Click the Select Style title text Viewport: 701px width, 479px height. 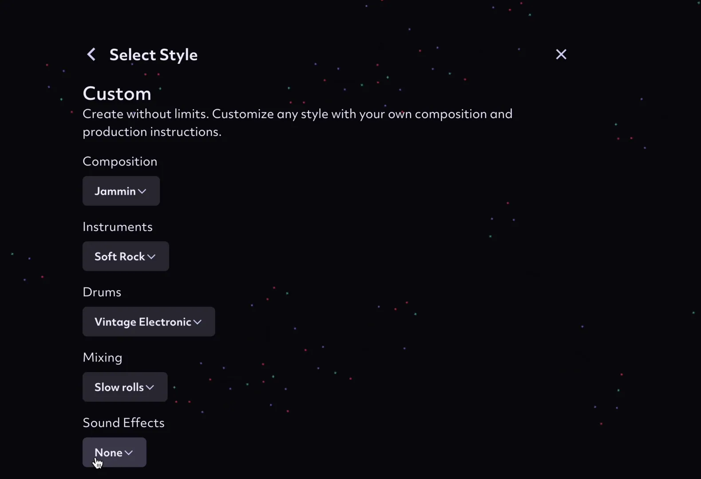click(x=153, y=55)
